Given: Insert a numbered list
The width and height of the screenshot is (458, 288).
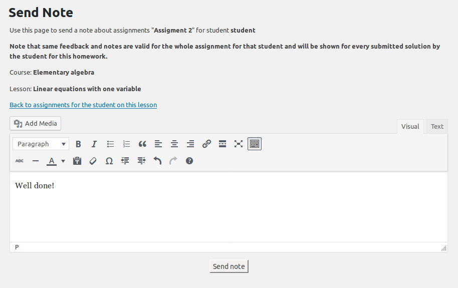Looking at the screenshot, I should 126,144.
